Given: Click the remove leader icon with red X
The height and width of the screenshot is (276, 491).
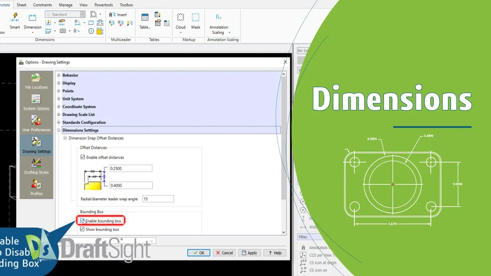Looking at the screenshot, I should pos(121,23).
